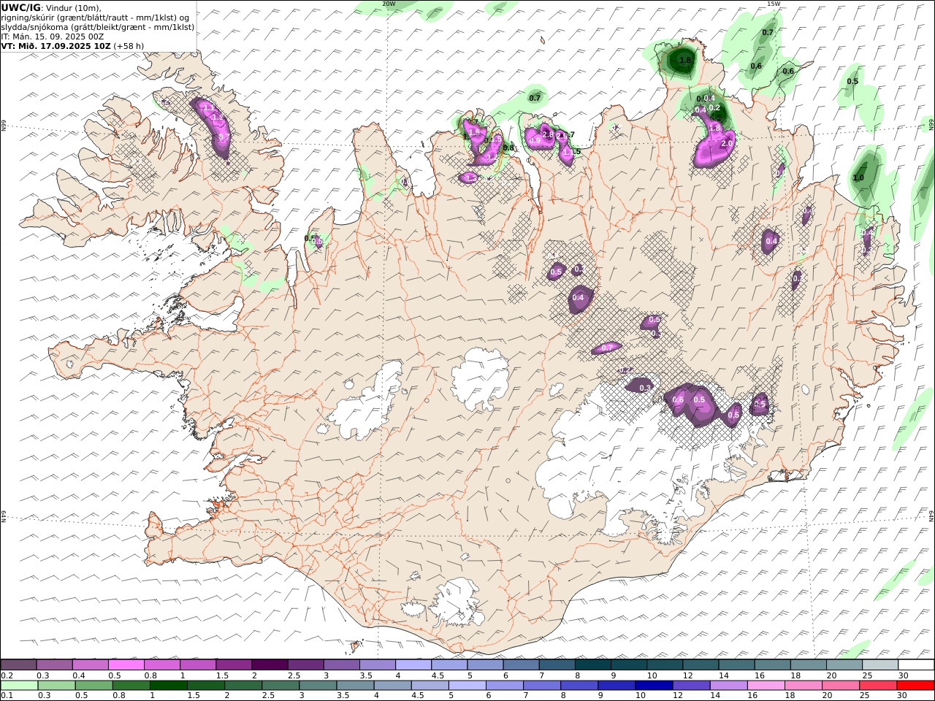This screenshot has height=701, width=935.
Task: Click the purple 0.6 value near Vatnajökull
Action: 677,399
